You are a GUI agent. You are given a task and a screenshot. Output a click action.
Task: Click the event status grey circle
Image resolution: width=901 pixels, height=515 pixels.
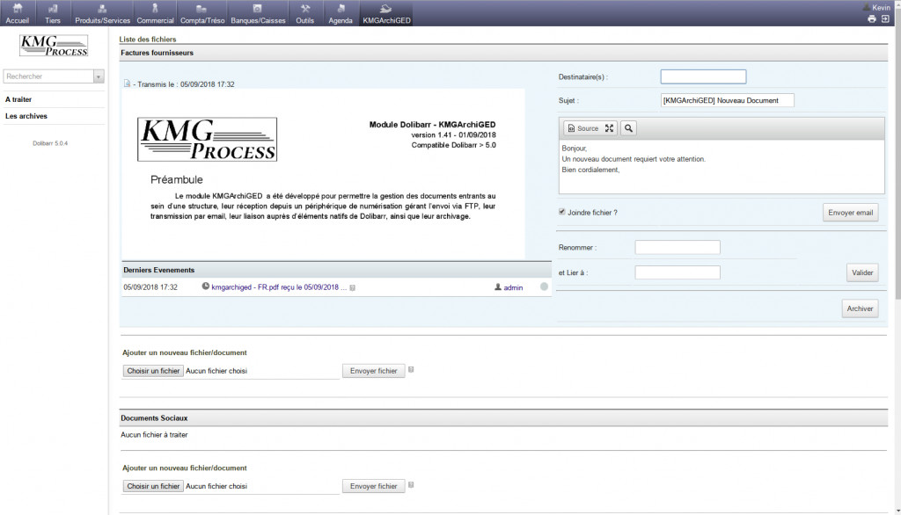(x=544, y=287)
